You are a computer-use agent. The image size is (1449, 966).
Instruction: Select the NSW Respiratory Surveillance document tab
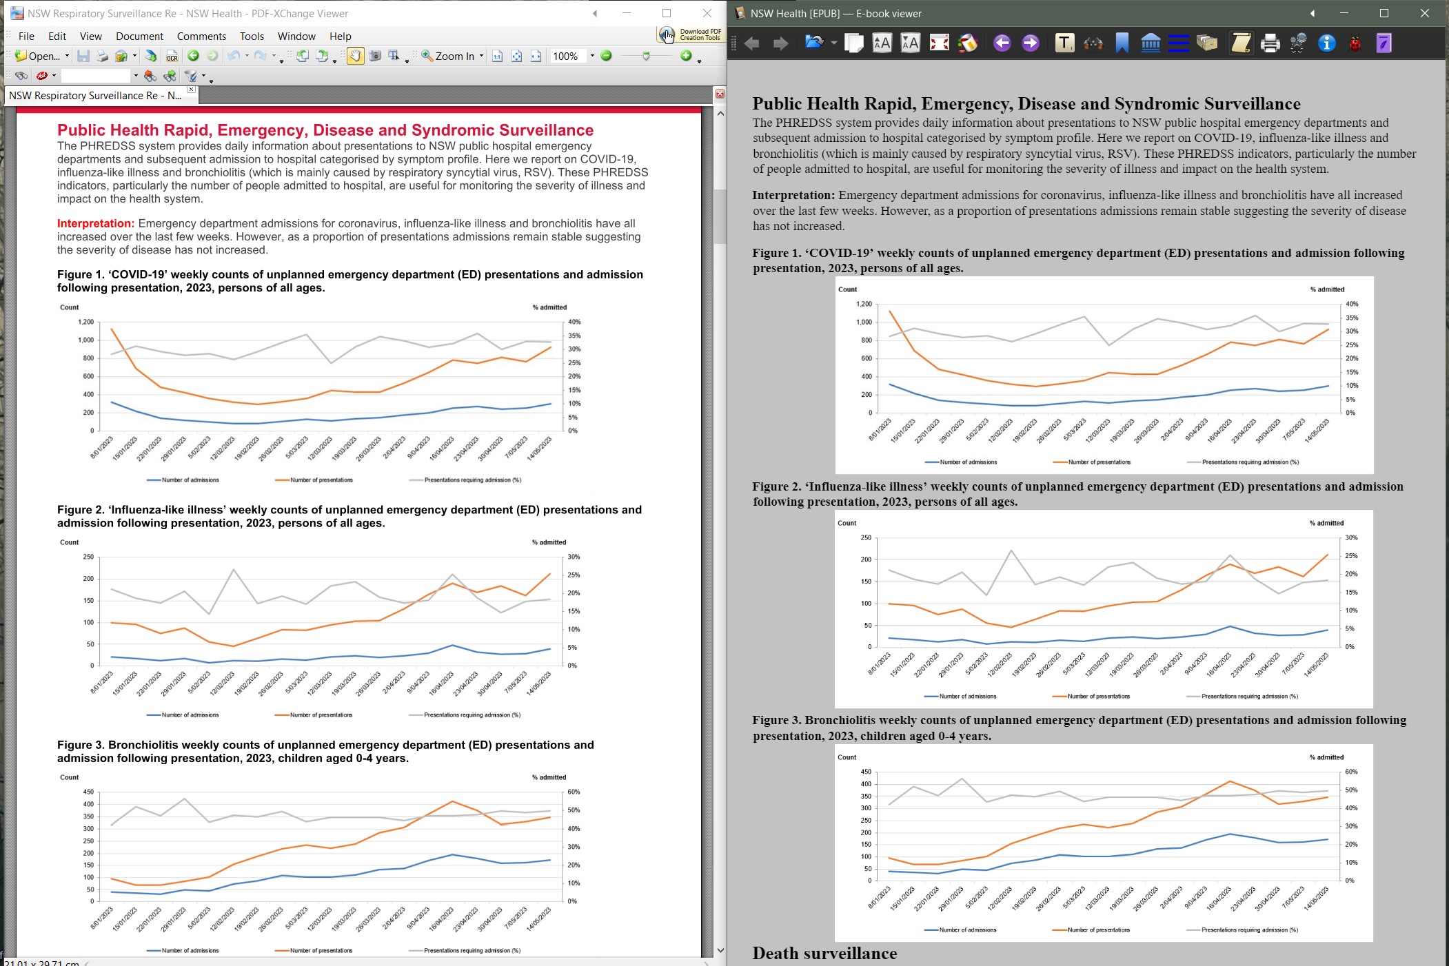click(x=95, y=95)
